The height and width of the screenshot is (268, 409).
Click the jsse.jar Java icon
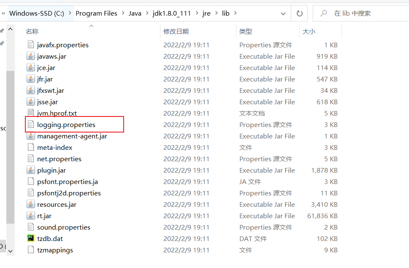coord(31,102)
